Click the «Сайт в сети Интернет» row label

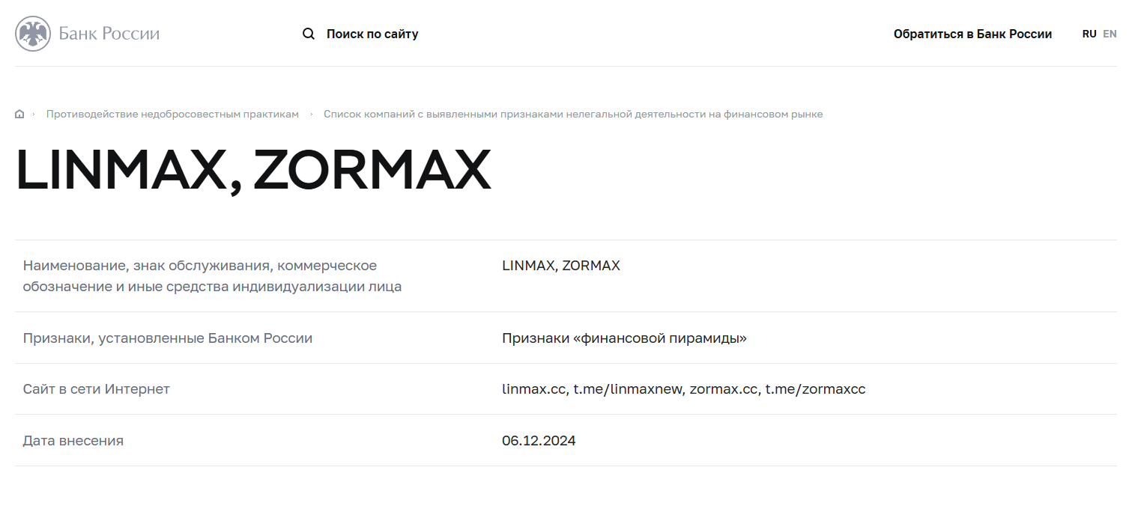point(97,389)
